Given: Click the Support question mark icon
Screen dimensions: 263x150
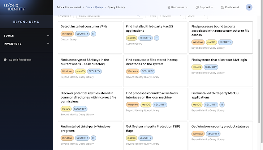Looking at the screenshot, I should pos(197,7).
